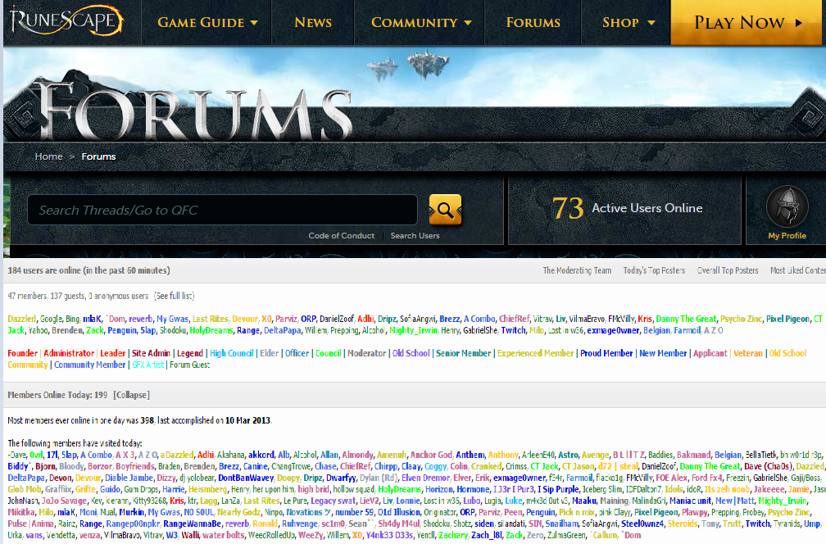Go to Home breadcrumb link
The width and height of the screenshot is (826, 544).
click(48, 156)
